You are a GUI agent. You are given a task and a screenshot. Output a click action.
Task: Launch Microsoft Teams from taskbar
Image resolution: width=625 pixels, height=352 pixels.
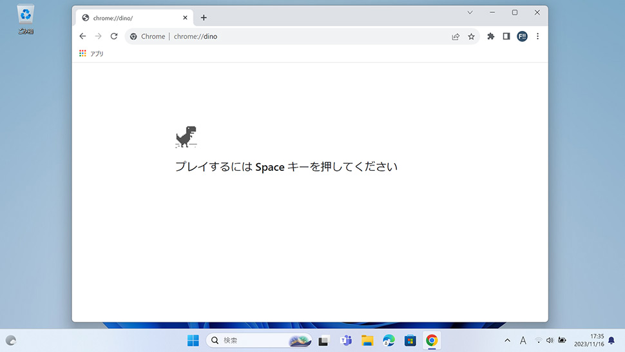346,340
